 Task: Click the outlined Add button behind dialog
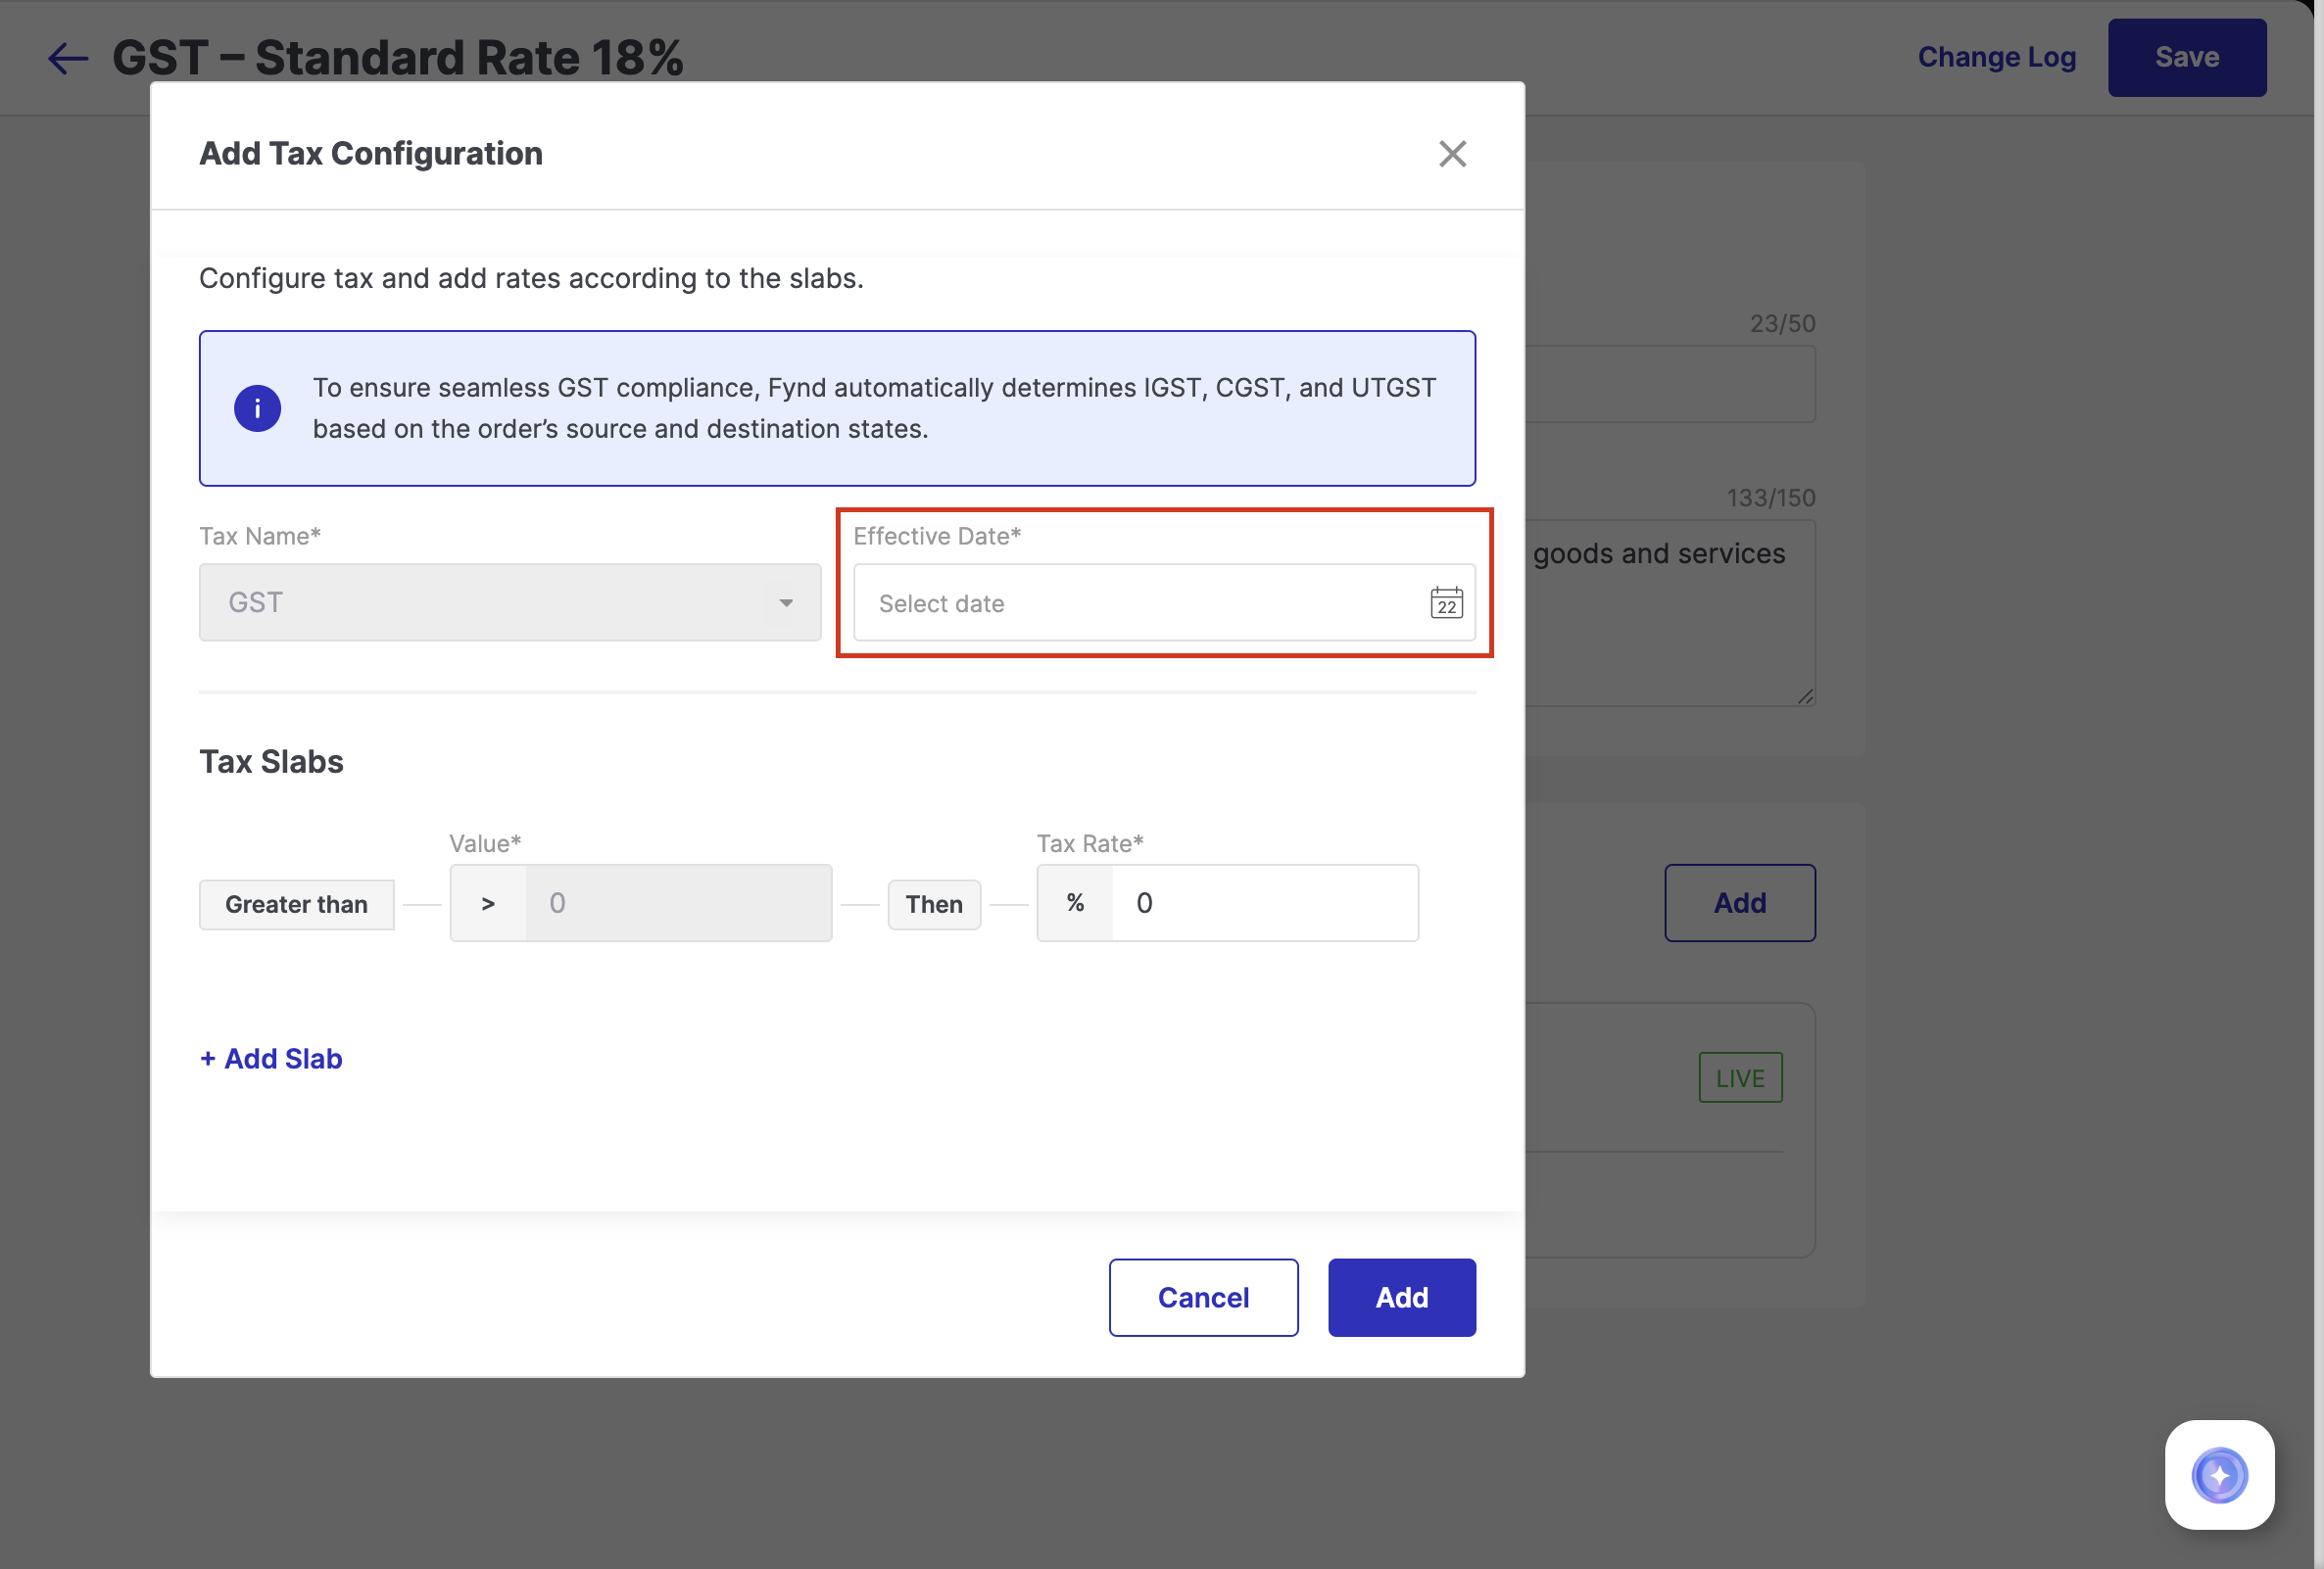(x=1739, y=902)
